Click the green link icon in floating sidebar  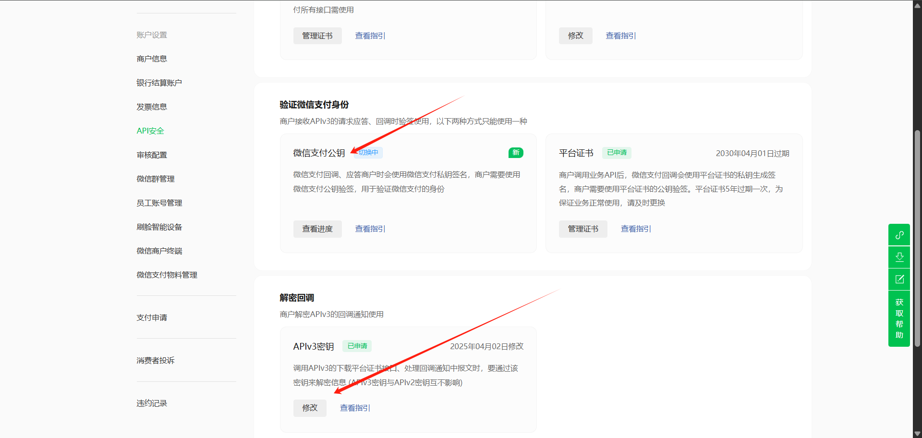(x=899, y=235)
